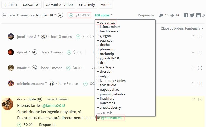Open djnoel's user dropdown arrow

30,51
